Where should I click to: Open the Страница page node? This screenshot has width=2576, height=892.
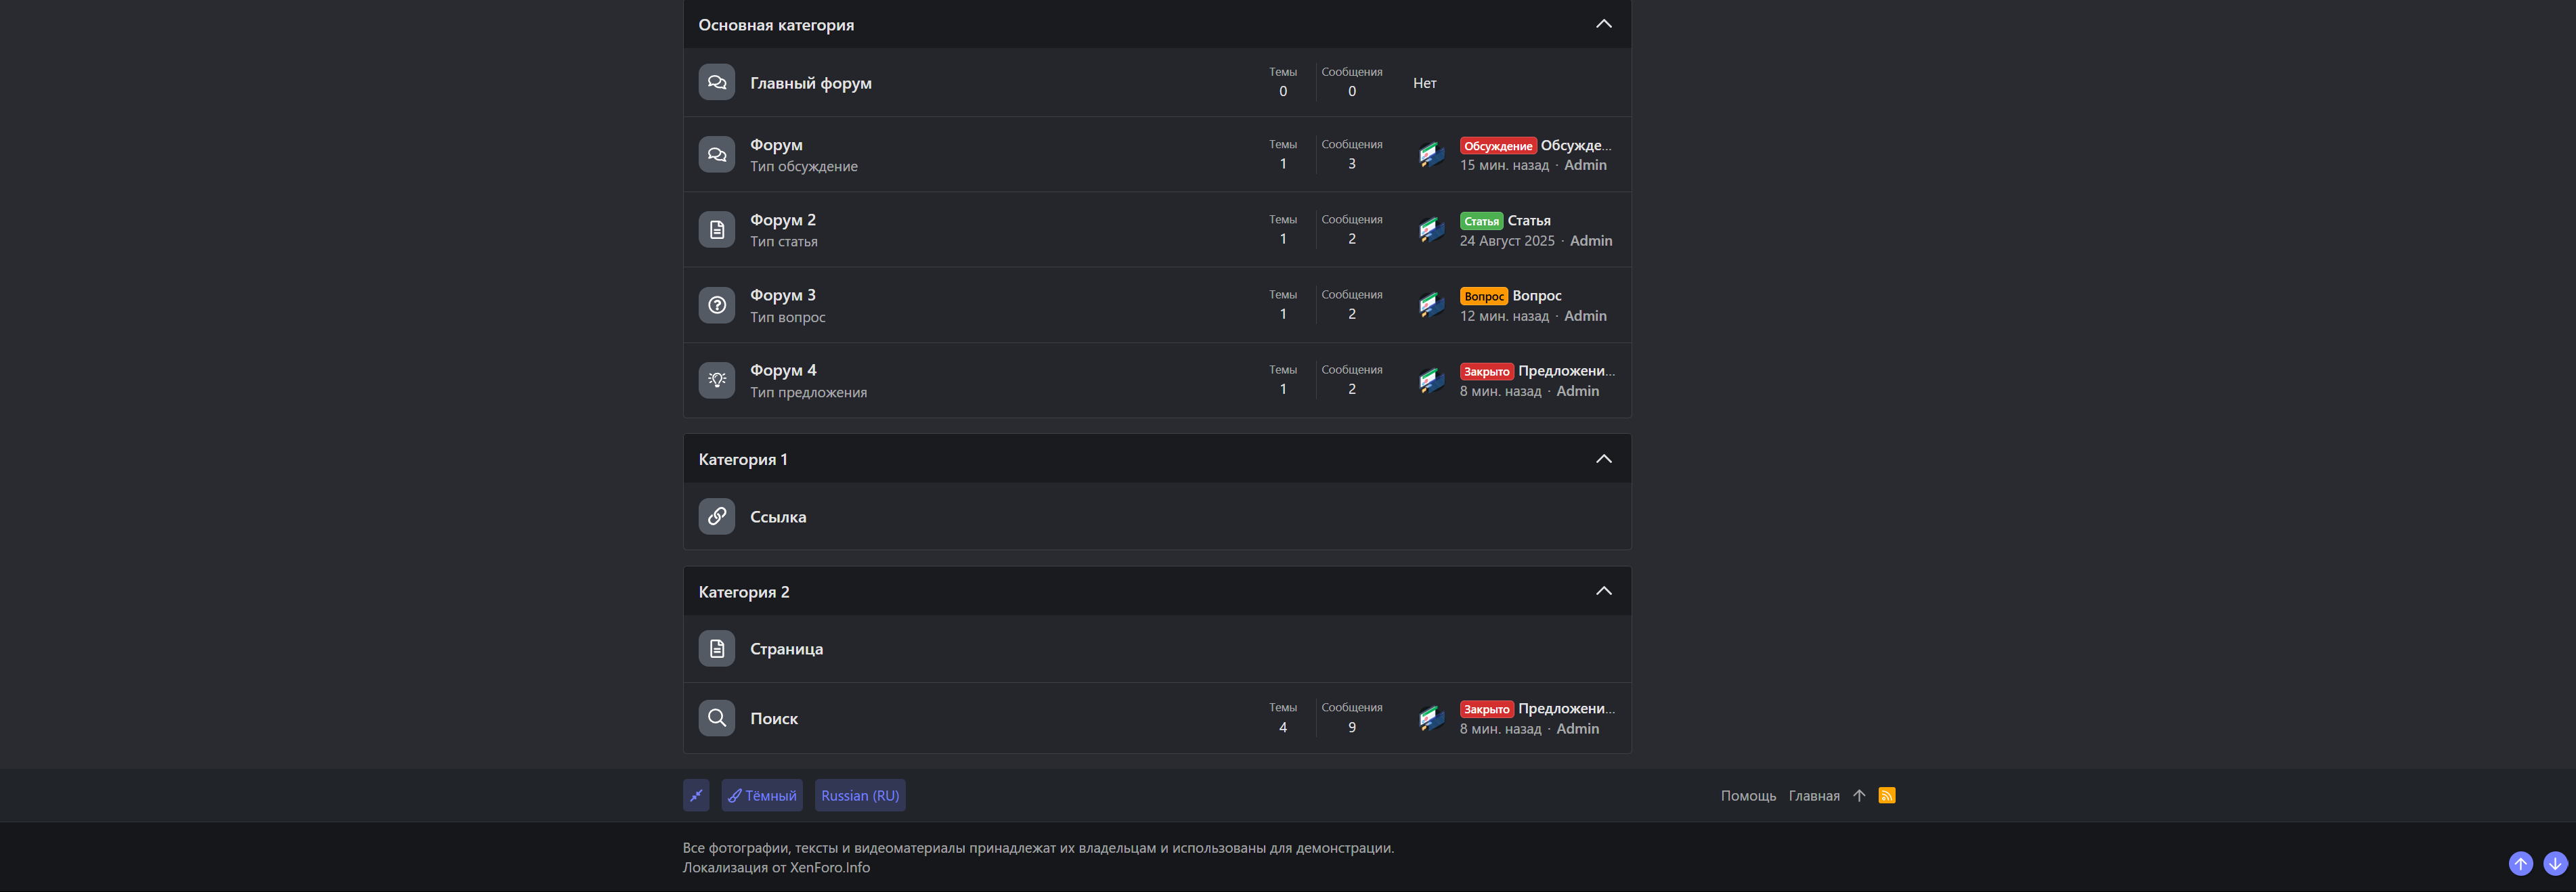pos(786,649)
